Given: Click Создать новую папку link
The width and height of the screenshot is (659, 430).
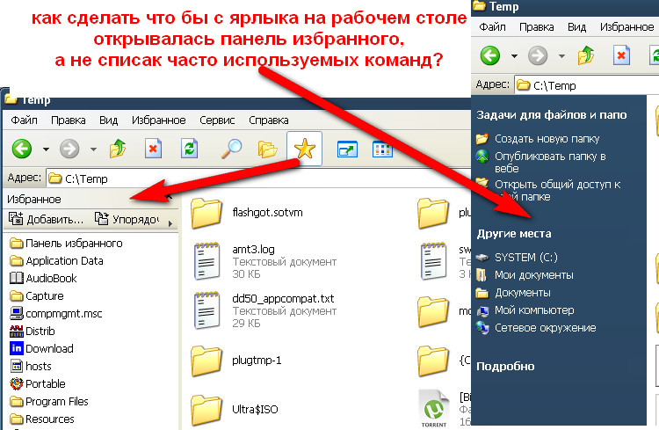Looking at the screenshot, I should 538,138.
